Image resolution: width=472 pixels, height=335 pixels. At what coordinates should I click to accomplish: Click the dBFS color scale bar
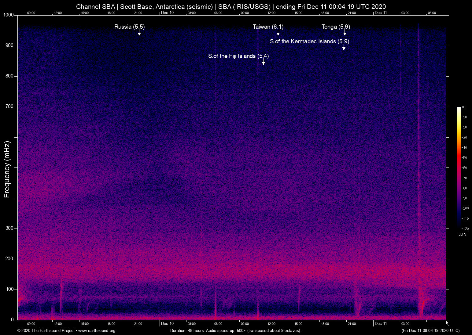[x=459, y=167]
